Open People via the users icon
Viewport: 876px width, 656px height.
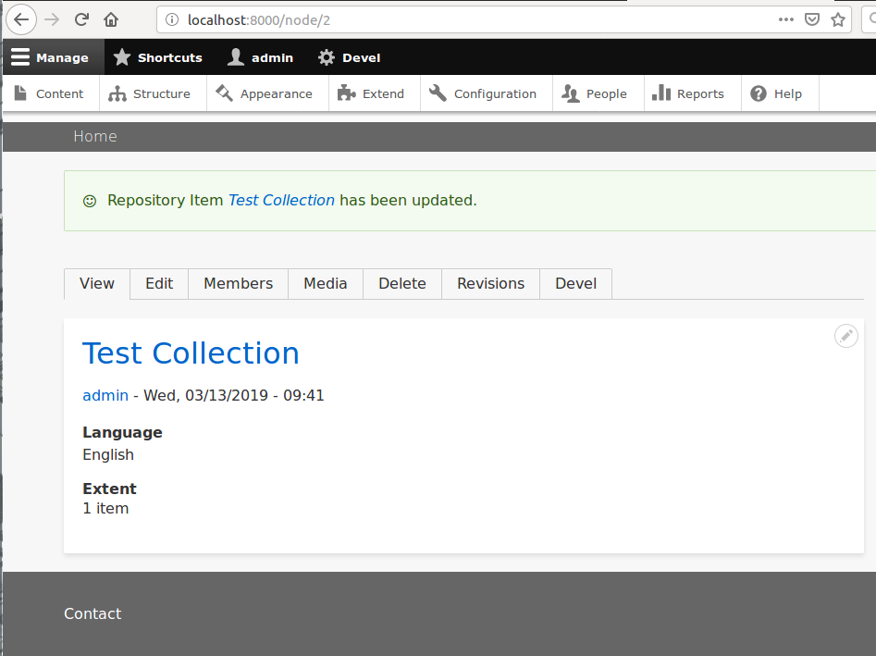(x=569, y=93)
